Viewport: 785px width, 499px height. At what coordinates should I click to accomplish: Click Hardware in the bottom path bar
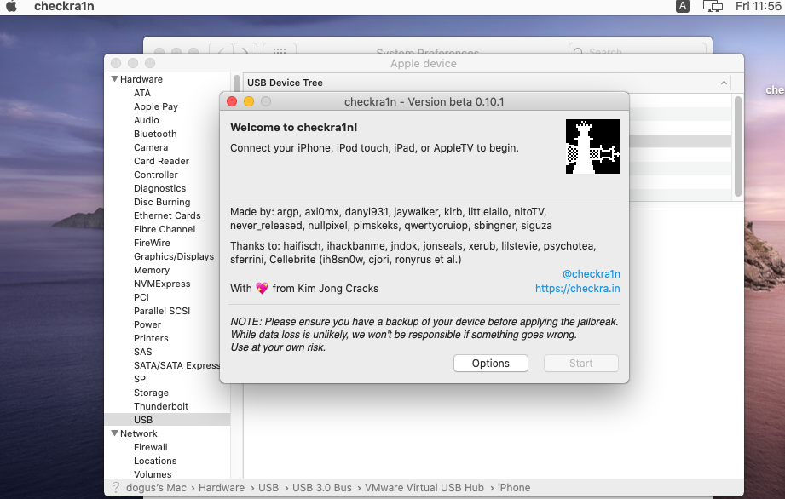[222, 487]
